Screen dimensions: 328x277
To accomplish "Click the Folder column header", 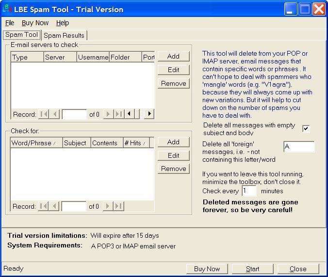I will [x=125, y=57].
